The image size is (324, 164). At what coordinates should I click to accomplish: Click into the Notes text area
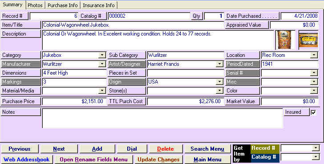click(162, 118)
